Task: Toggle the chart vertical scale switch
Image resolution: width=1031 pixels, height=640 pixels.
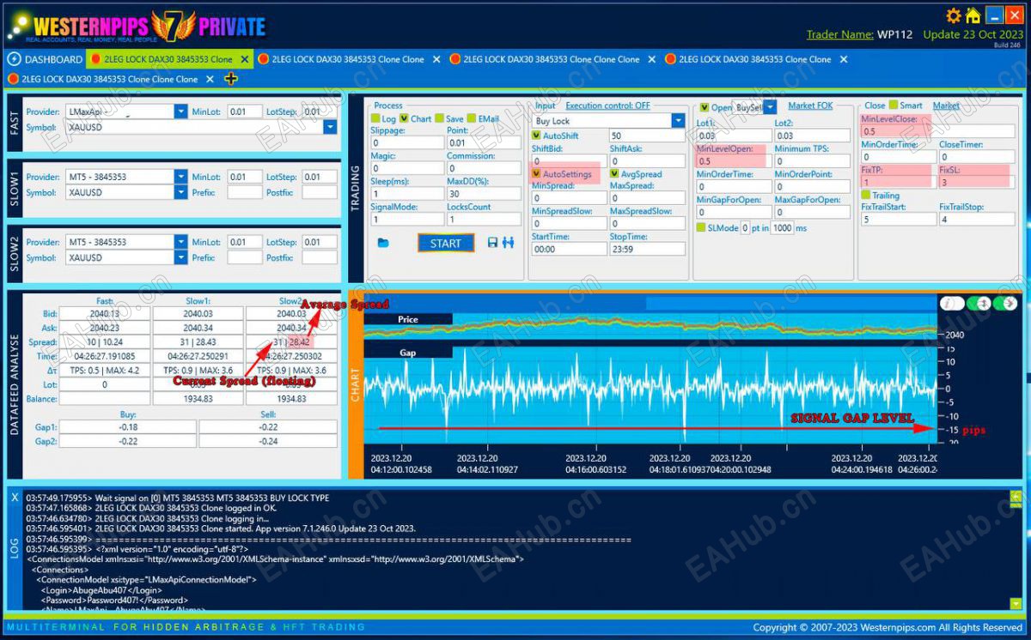Action: coord(979,303)
